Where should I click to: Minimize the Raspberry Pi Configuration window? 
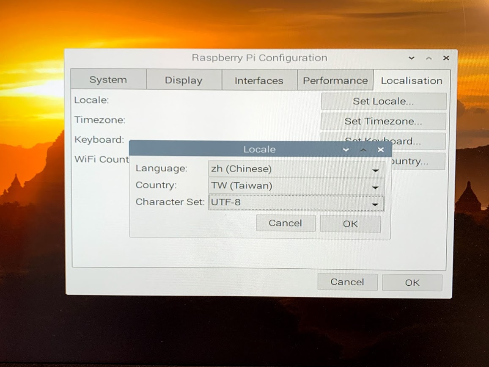[x=411, y=58]
